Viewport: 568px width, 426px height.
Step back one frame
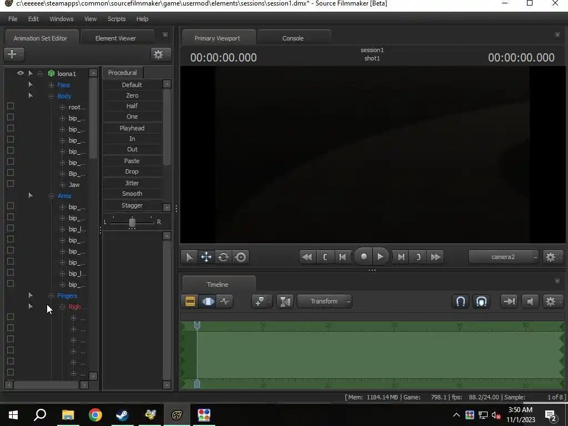pyautogui.click(x=342, y=257)
